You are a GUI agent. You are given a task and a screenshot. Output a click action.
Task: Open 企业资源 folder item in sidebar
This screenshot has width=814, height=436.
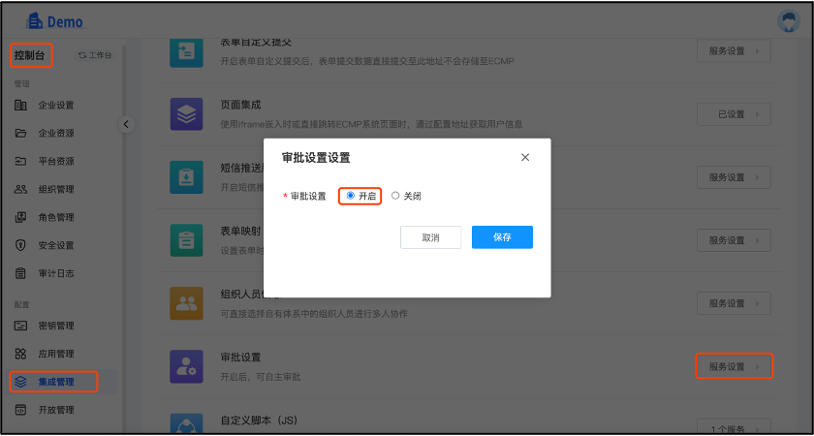tap(56, 134)
